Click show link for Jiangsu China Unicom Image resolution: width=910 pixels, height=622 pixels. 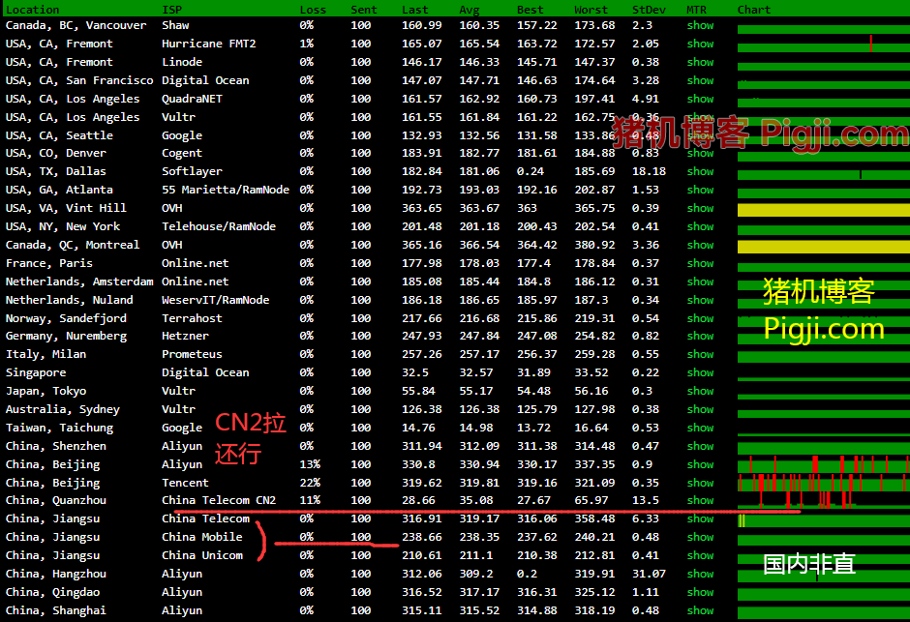(x=700, y=555)
